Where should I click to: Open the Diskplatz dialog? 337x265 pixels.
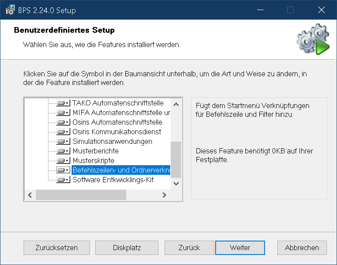click(x=127, y=248)
